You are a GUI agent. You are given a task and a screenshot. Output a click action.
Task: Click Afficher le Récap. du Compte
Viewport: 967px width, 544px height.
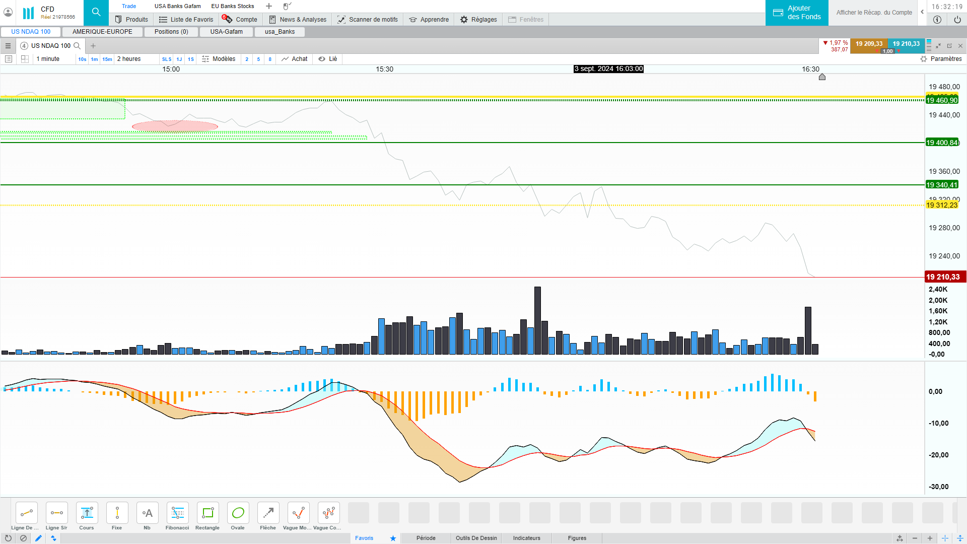(874, 13)
